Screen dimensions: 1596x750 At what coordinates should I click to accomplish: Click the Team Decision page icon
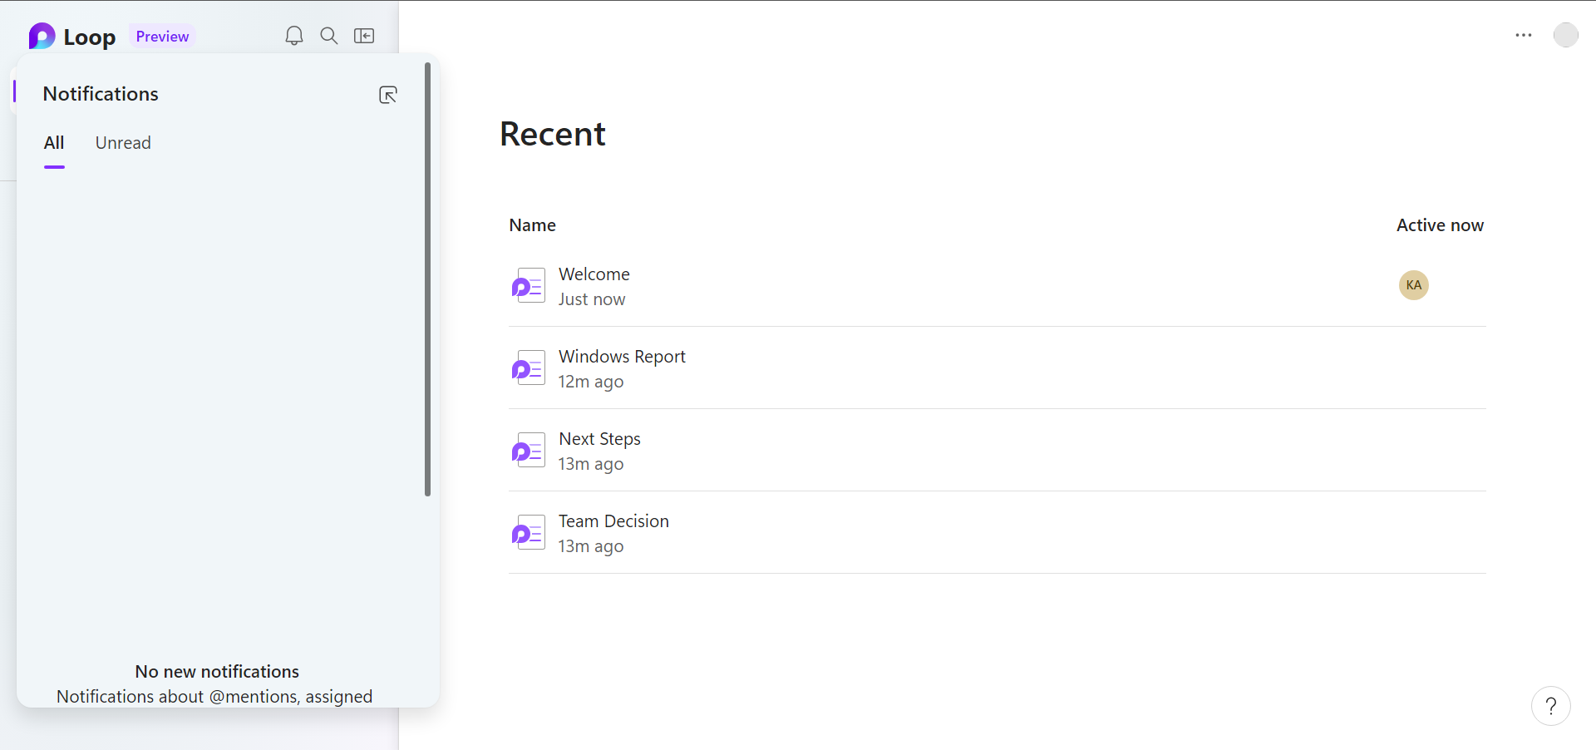pyautogui.click(x=529, y=532)
